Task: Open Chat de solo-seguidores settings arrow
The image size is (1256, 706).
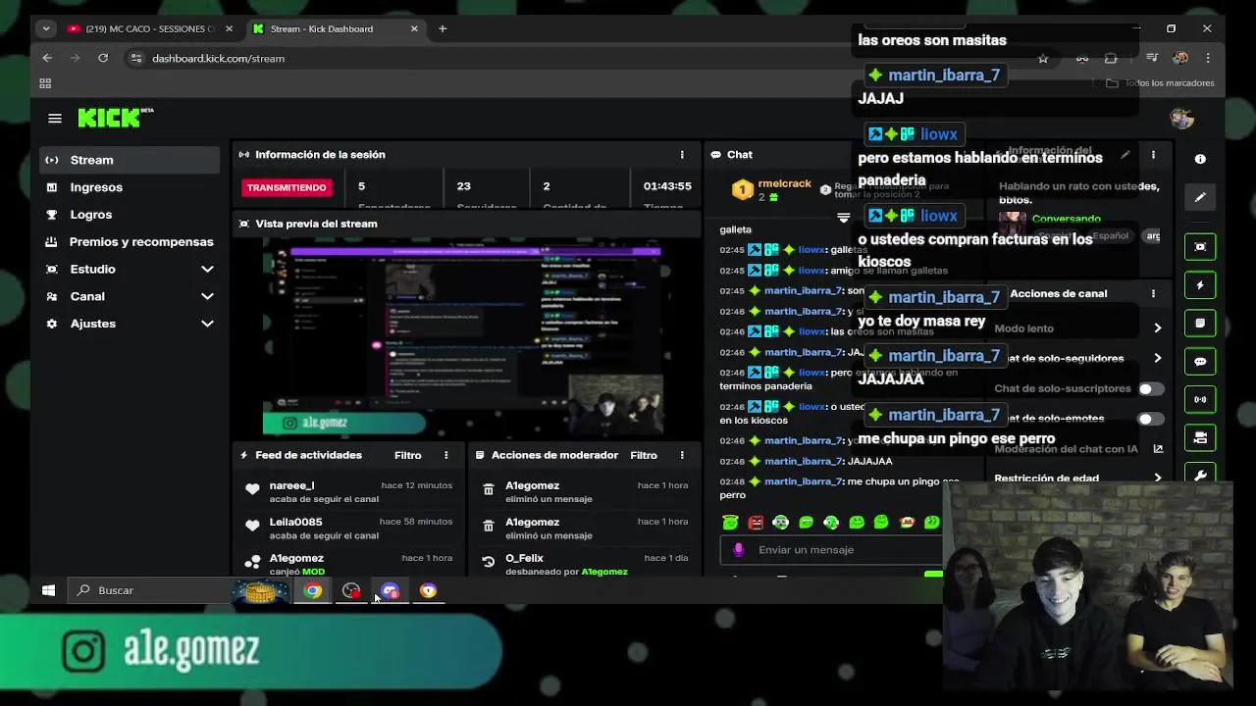Action: [x=1157, y=359]
